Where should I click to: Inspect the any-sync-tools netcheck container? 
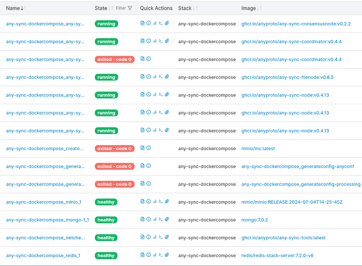pos(149,237)
